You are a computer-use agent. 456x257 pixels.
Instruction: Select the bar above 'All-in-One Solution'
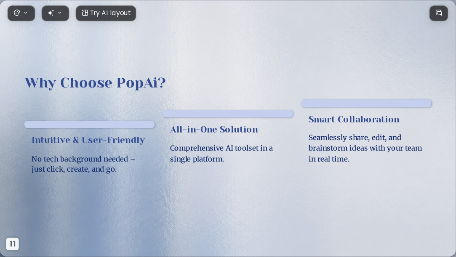tap(228, 114)
